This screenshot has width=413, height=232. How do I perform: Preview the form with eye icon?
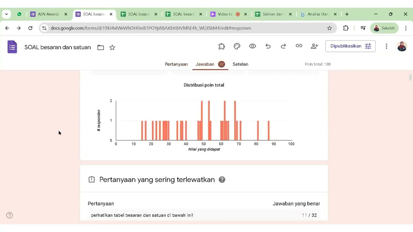[x=253, y=46]
